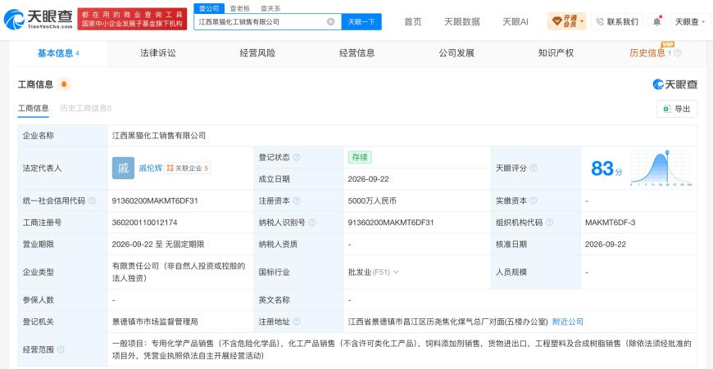Clear the search box with X icon
The height and width of the screenshot is (369, 713).
[330, 21]
